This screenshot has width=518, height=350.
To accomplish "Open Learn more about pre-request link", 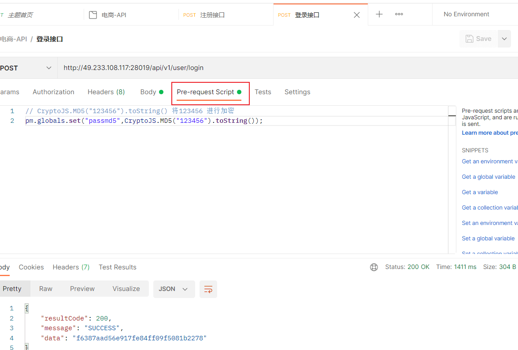I will coord(490,133).
